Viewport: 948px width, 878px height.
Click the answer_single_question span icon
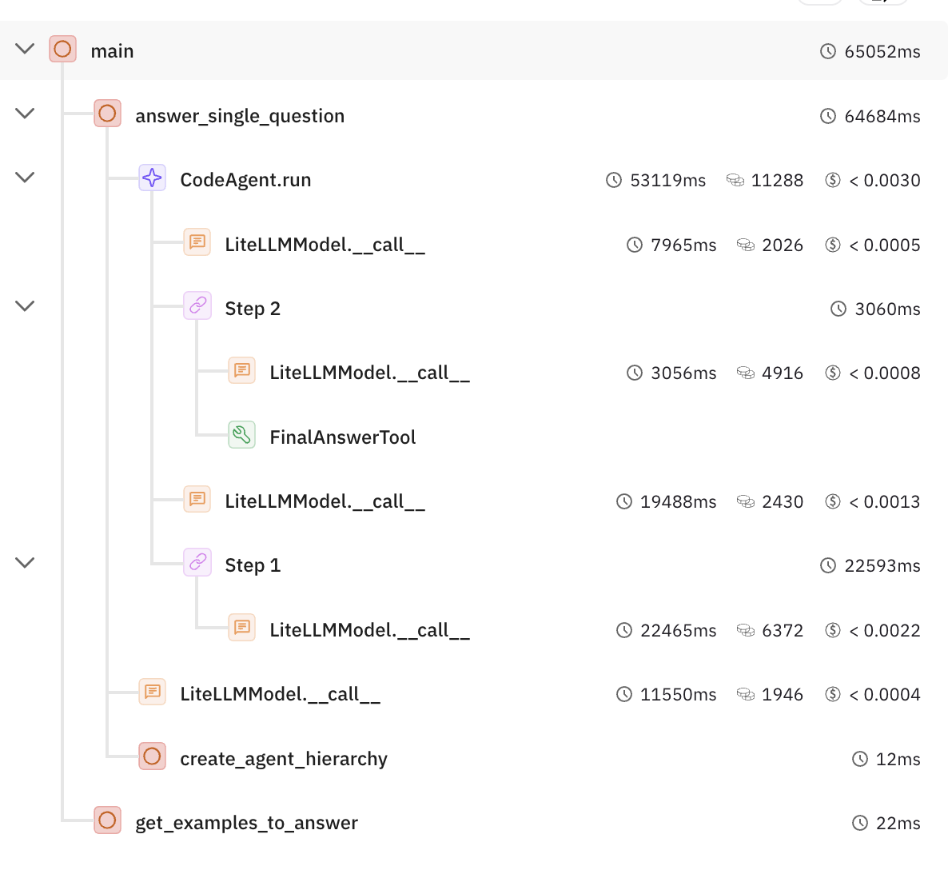point(107,114)
